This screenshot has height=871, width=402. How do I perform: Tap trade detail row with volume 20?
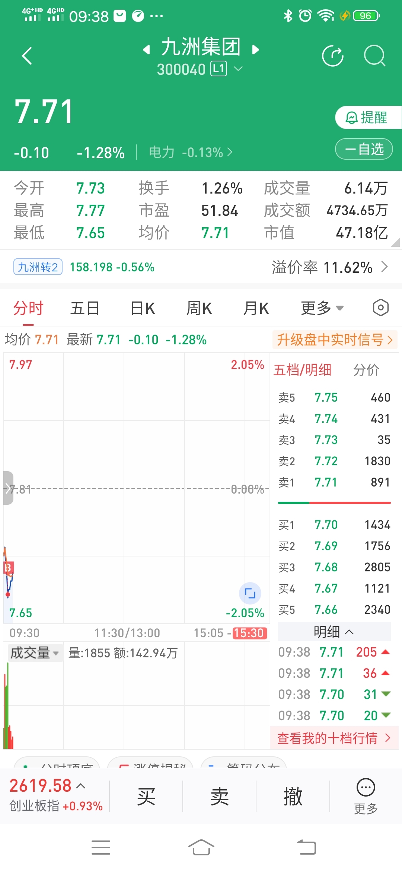[334, 715]
